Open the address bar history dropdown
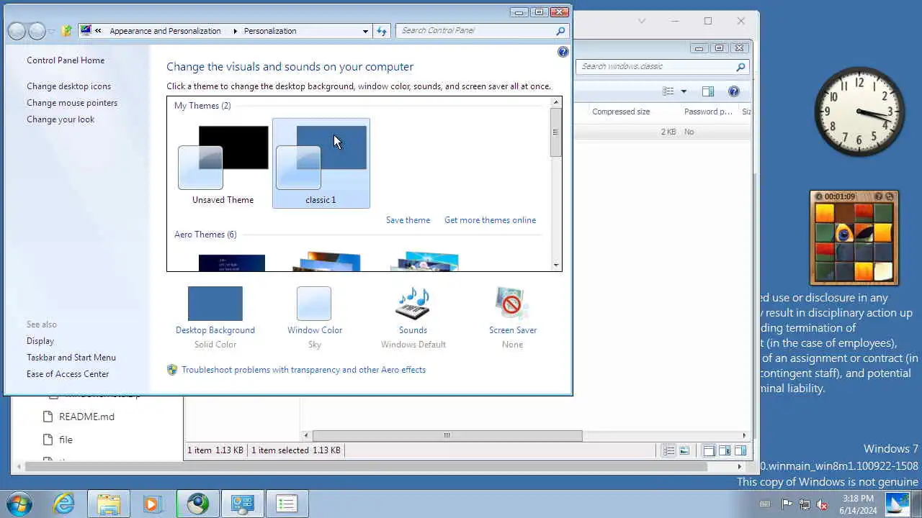922x518 pixels. (x=365, y=31)
